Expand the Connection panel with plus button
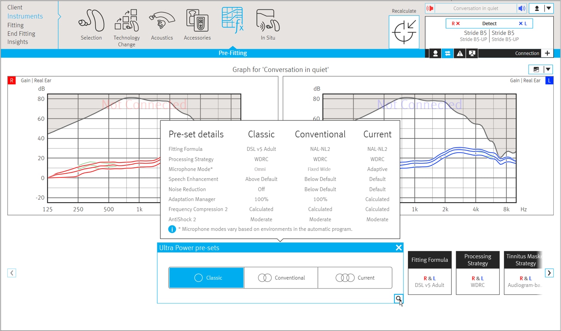561x331 pixels. point(547,53)
